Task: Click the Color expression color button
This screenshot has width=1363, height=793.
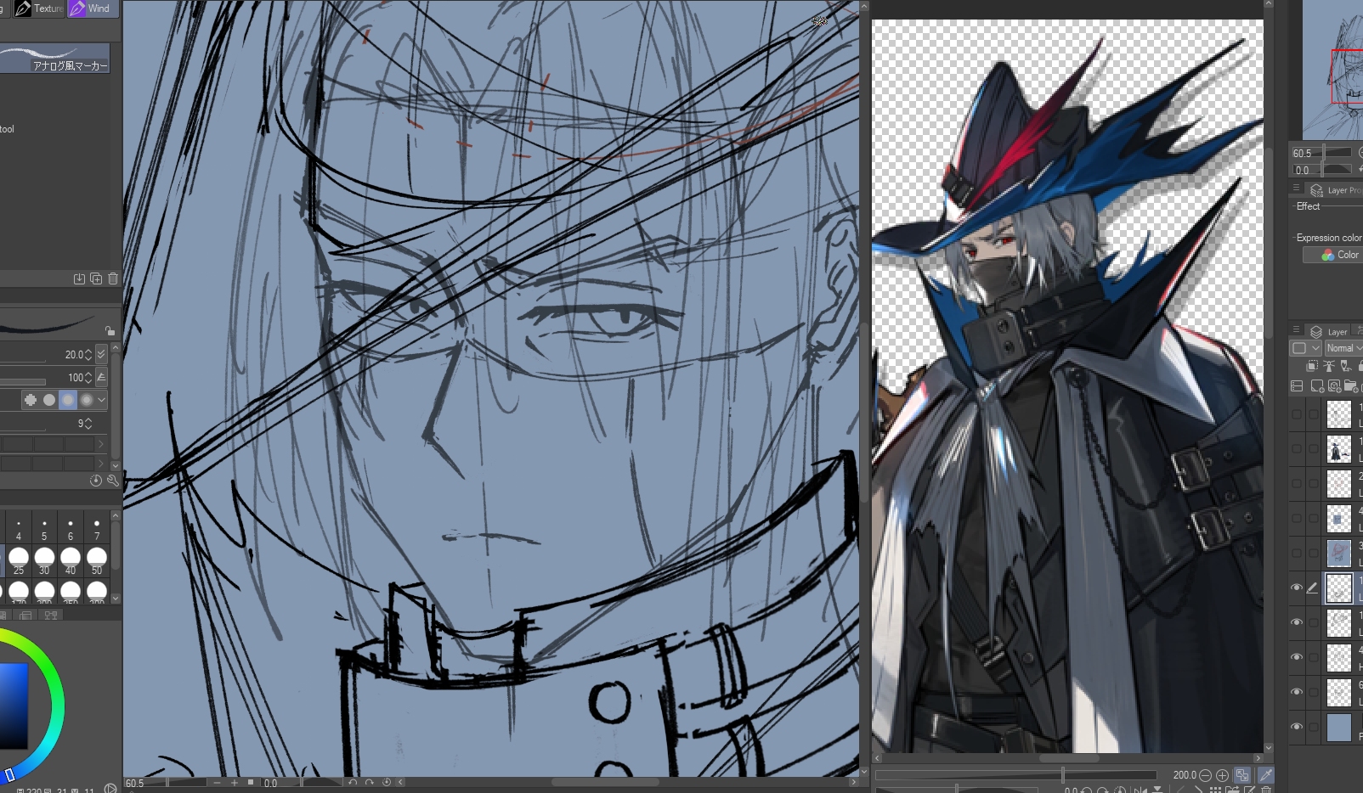Action: click(x=1339, y=255)
